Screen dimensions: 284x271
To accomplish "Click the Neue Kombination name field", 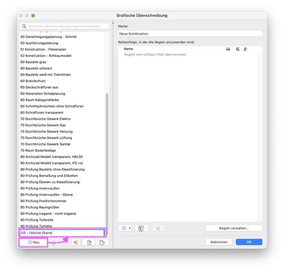I will click(190, 34).
